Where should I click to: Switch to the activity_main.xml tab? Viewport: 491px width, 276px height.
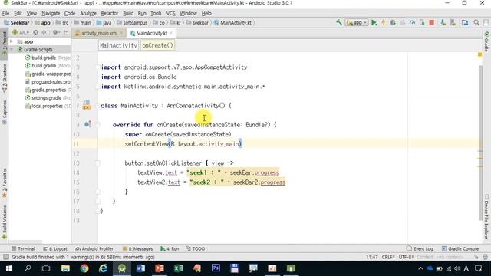[99, 33]
